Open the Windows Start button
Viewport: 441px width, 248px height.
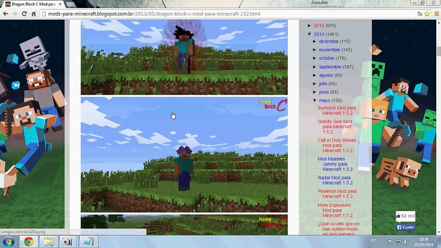coord(8,241)
